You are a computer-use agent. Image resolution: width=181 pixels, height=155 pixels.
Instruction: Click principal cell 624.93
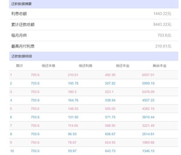pos(110,142)
